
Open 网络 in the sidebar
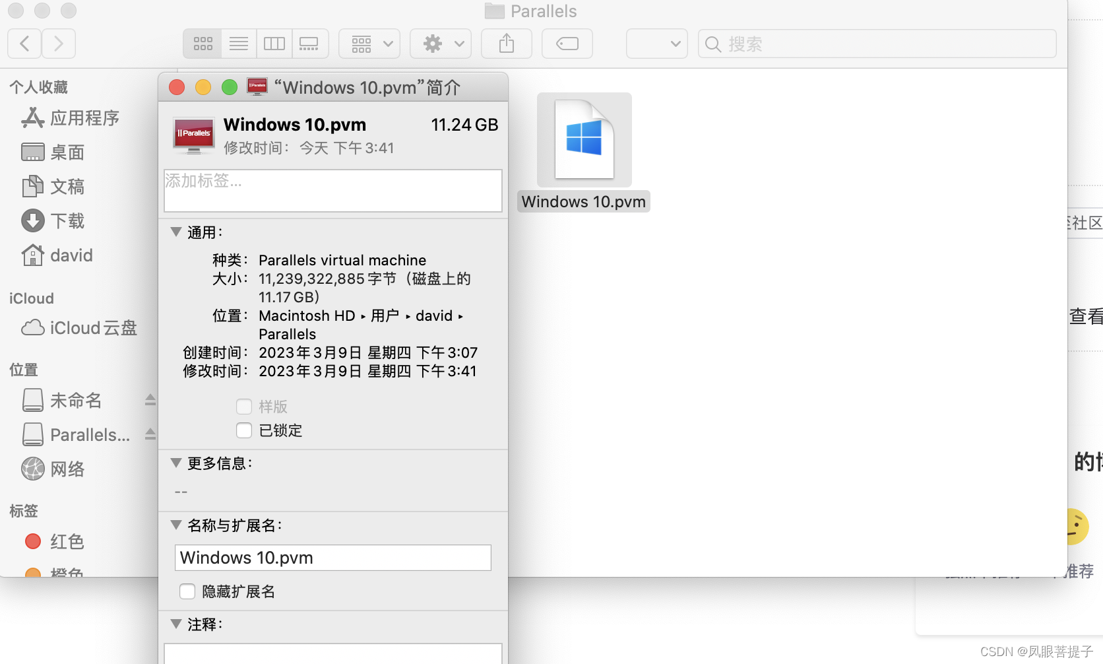click(53, 469)
